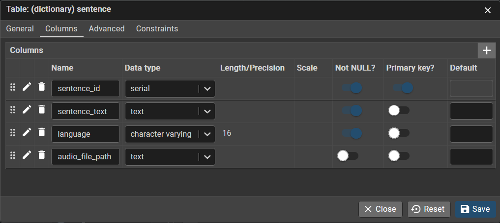Edit the language row with pencil icon
This screenshot has width=500, height=223.
pyautogui.click(x=27, y=132)
